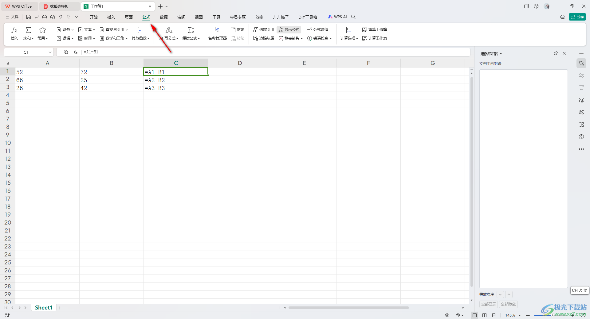590x319 pixels.
Task: Open the Logical functions dropdown
Action: click(65, 38)
